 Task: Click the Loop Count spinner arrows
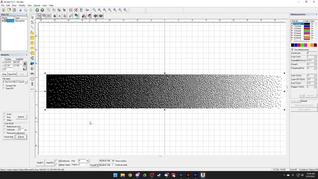(x=315, y=57)
